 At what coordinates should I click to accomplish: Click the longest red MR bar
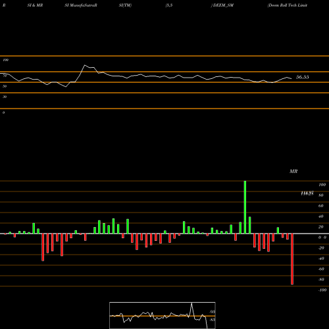coord(292,259)
